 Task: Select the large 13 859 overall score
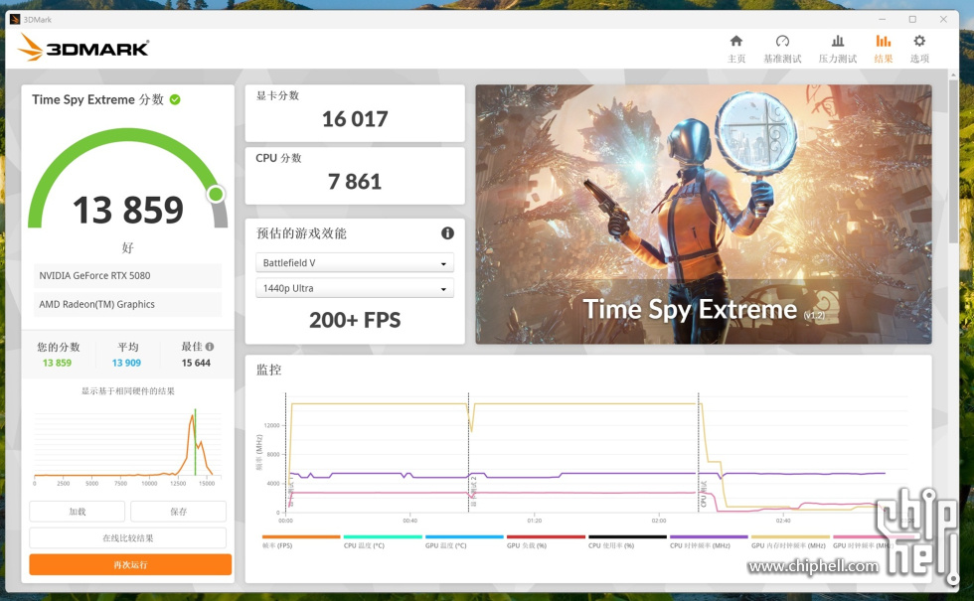[128, 210]
